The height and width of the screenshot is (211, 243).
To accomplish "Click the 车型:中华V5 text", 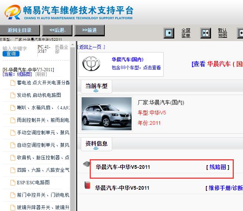I will tap(152, 113).
